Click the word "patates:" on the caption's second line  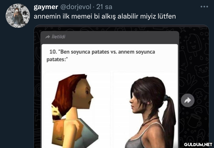click(x=57, y=60)
